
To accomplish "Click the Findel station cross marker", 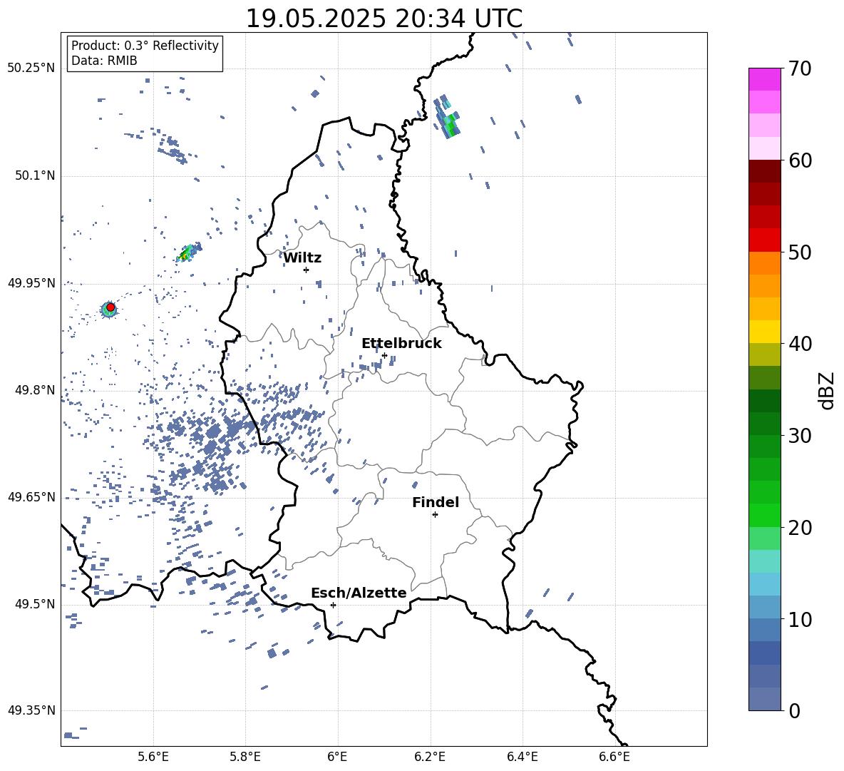I will 435,515.
